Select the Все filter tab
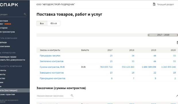178x104 pixels. pos(42,23)
